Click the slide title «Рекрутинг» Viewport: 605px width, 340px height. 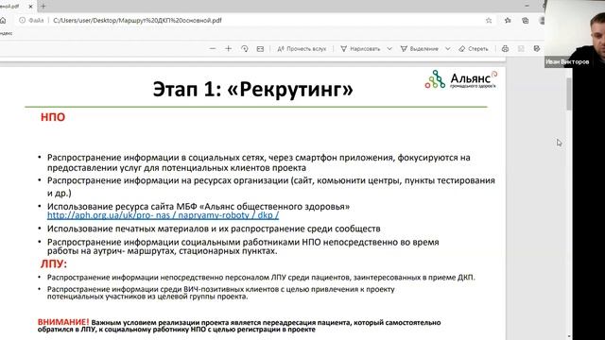point(252,89)
